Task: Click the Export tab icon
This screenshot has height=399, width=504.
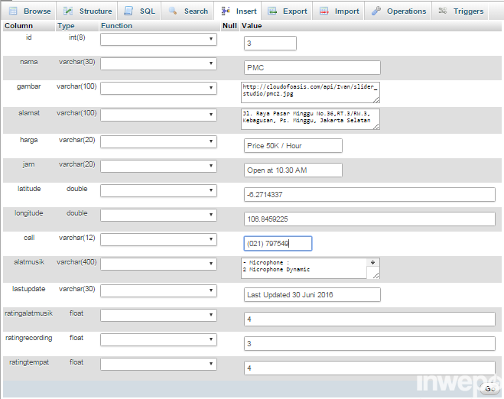Action: tap(272, 11)
